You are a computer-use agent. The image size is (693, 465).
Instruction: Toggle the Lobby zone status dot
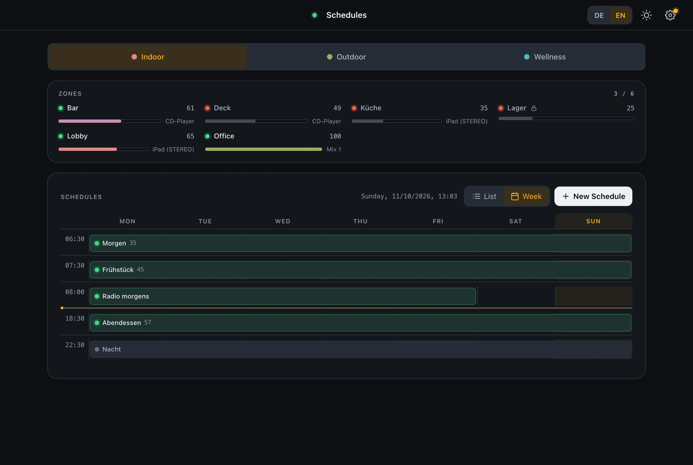pyautogui.click(x=61, y=136)
